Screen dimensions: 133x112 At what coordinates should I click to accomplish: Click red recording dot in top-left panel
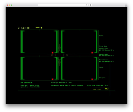click(53, 53)
